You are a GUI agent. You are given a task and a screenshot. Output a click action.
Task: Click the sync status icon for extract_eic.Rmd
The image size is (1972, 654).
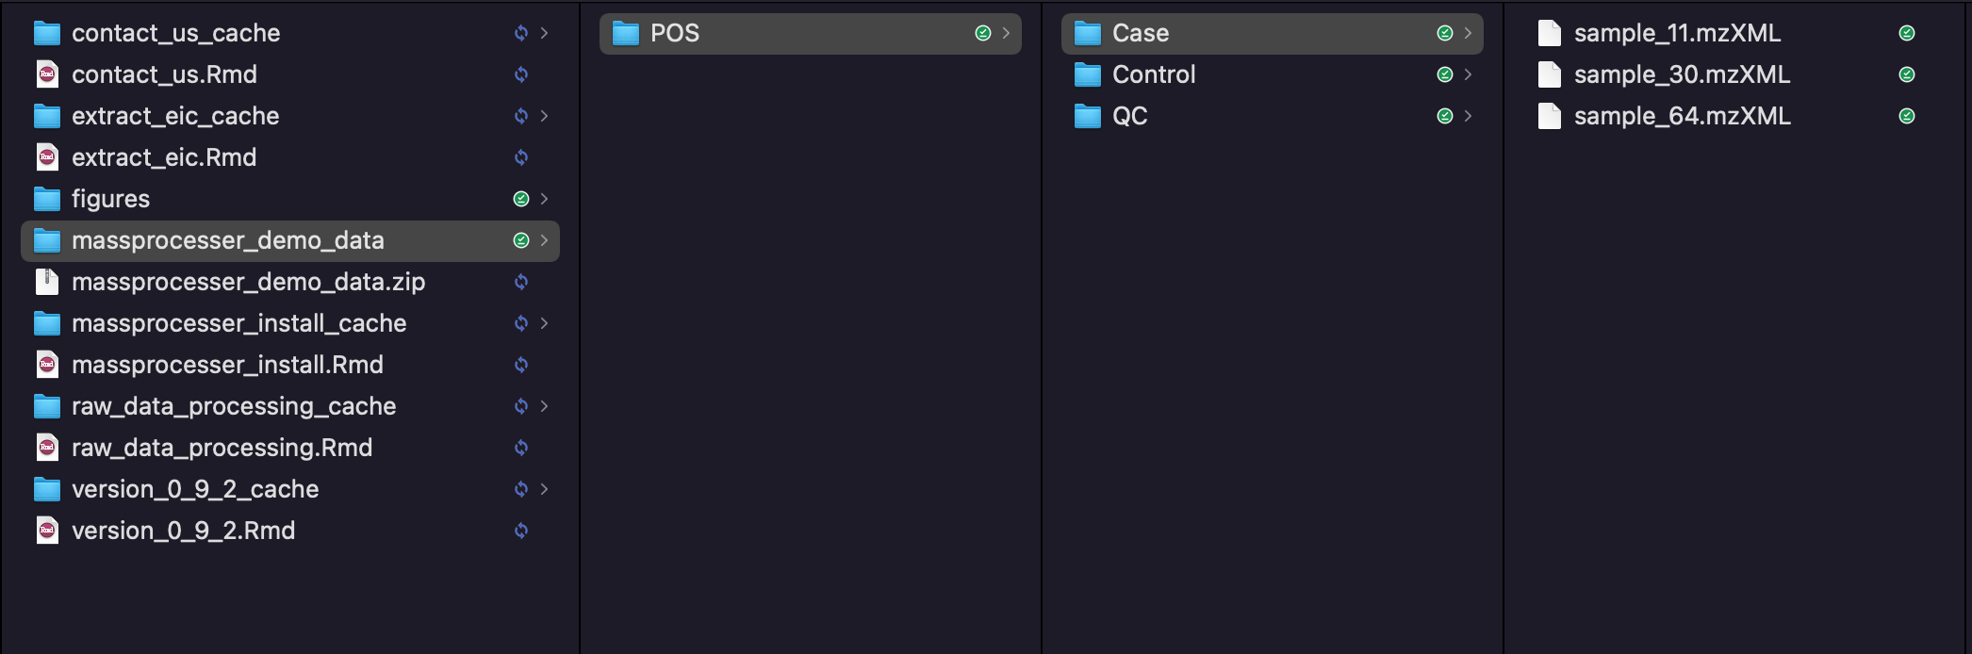coord(521,157)
